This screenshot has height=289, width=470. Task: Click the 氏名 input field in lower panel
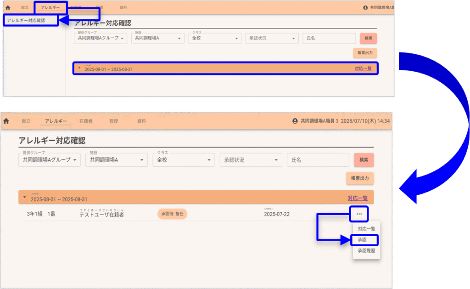click(x=318, y=160)
